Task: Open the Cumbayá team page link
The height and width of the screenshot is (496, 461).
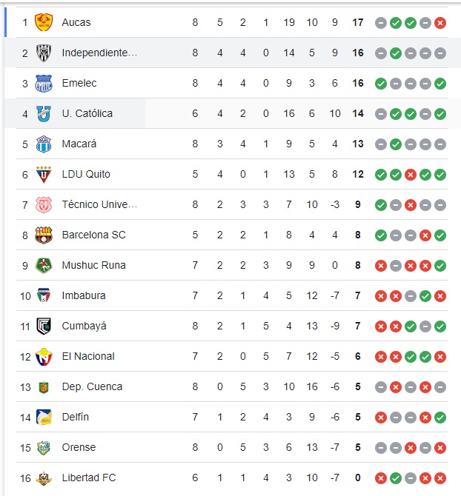Action: (84, 326)
